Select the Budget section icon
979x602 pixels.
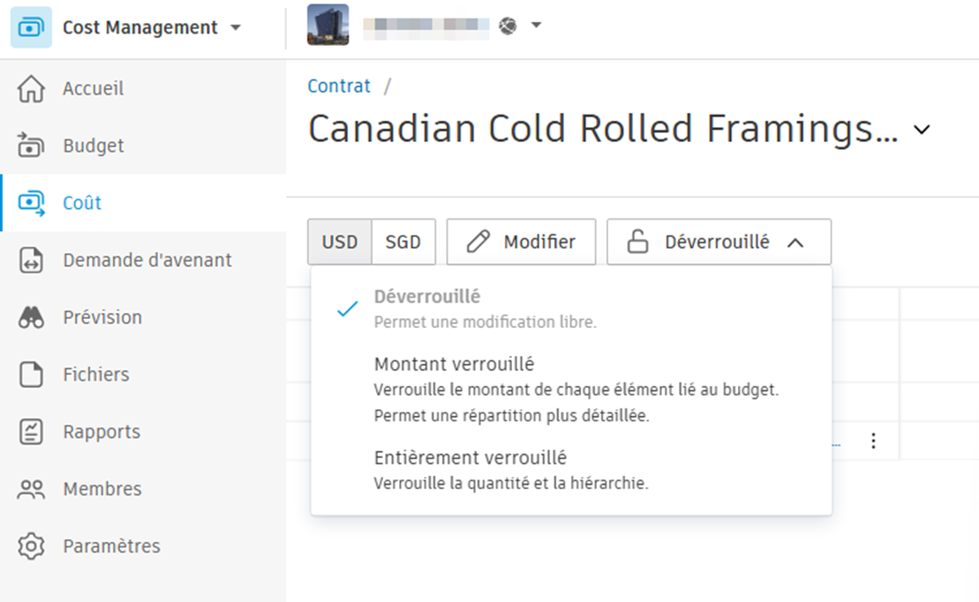pyautogui.click(x=30, y=145)
